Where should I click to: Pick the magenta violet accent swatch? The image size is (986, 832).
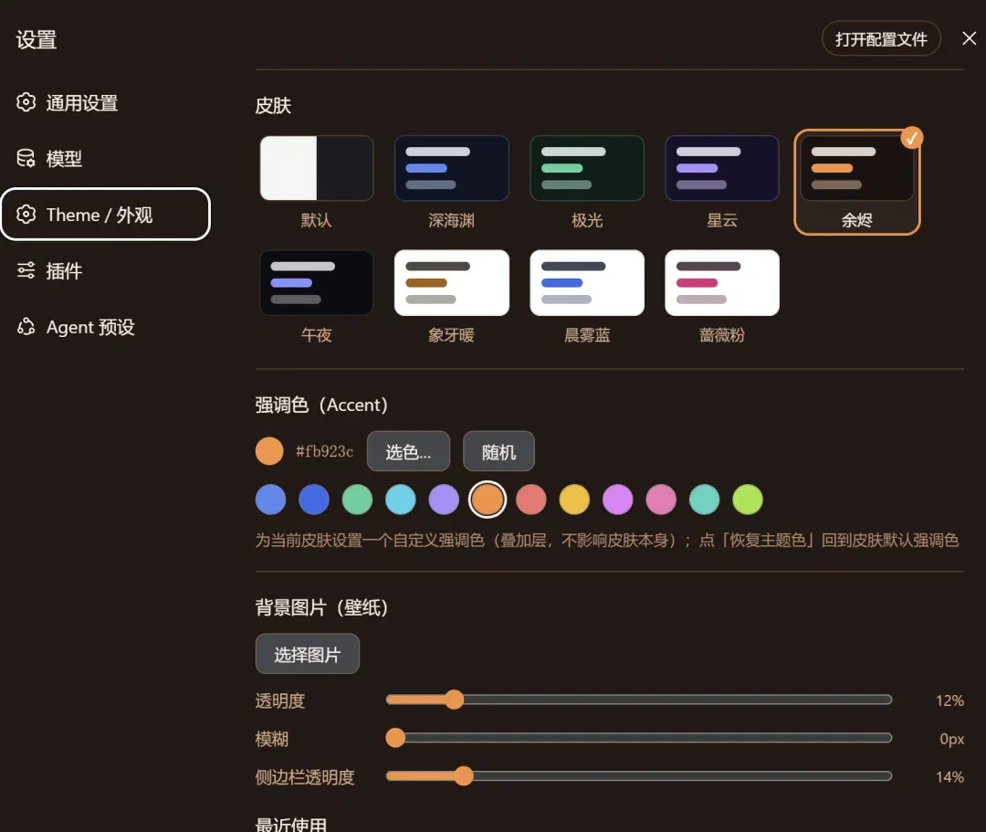pos(617,500)
